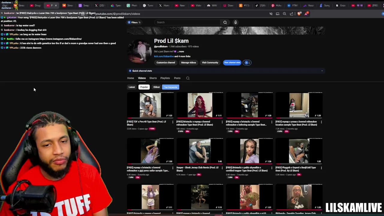Click the search magnifier button

(x=225, y=22)
